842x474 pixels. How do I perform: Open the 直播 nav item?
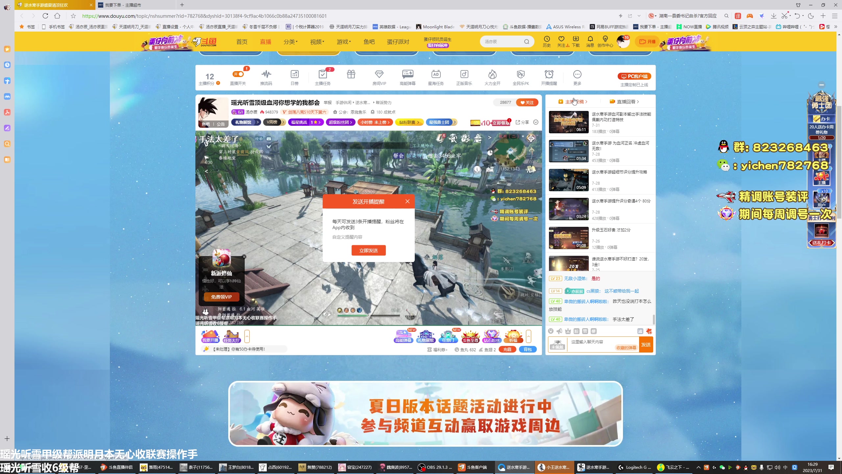[265, 42]
